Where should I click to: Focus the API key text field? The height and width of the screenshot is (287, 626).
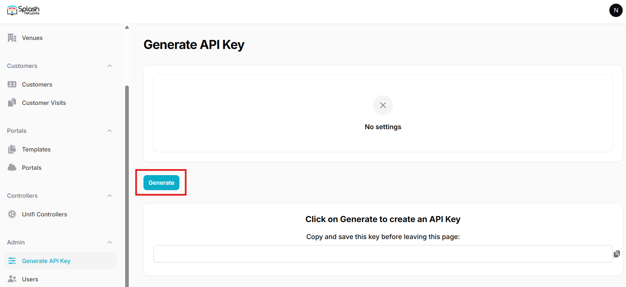click(383, 254)
